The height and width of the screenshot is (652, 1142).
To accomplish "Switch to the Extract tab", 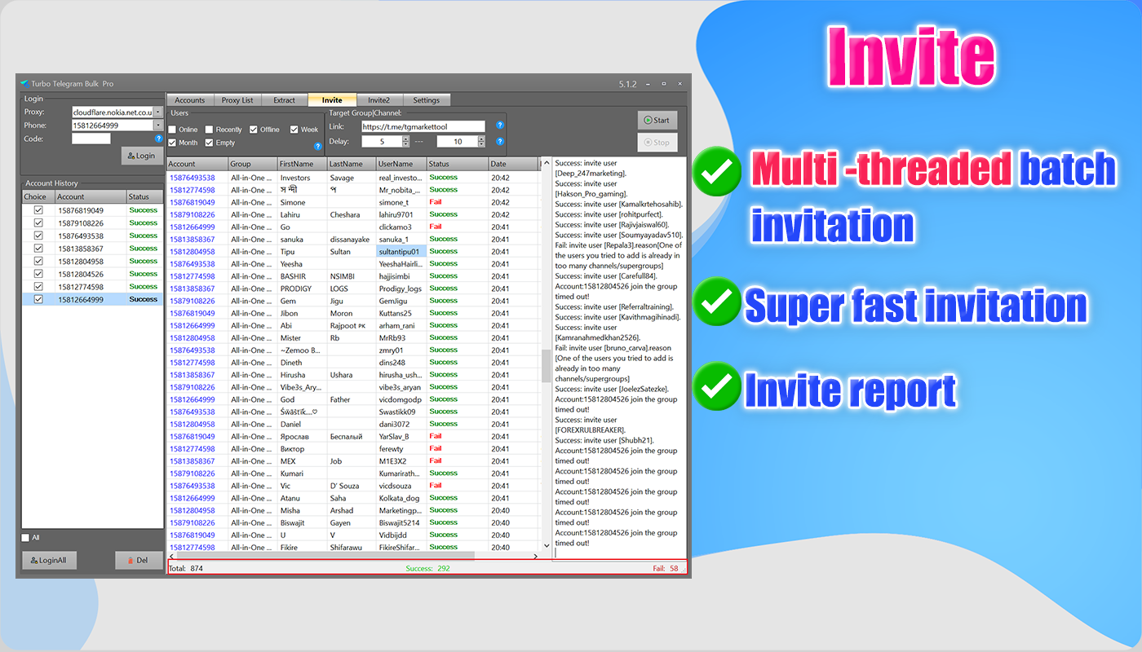I will tap(285, 100).
